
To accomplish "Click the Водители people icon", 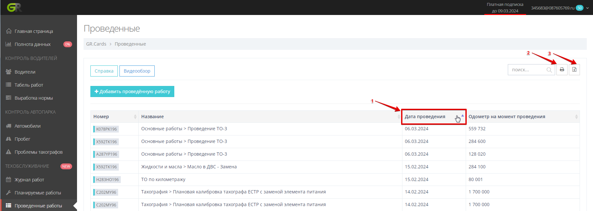I will pos(9,72).
